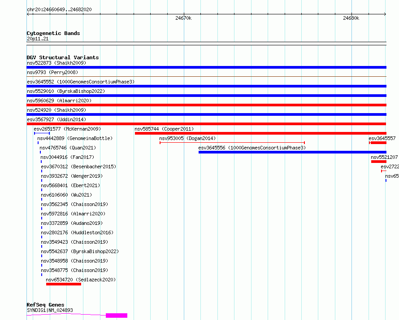
Task: Open nsv3548958 (Chaisson2019) label
Action: point(74,261)
